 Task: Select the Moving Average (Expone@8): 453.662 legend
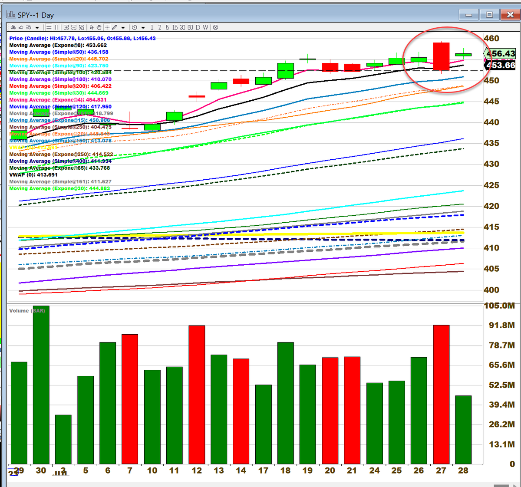point(58,45)
